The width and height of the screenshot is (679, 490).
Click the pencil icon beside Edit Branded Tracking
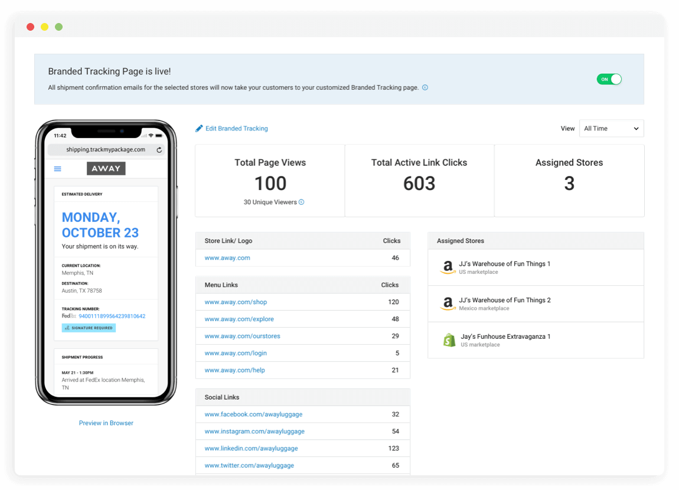(x=199, y=128)
